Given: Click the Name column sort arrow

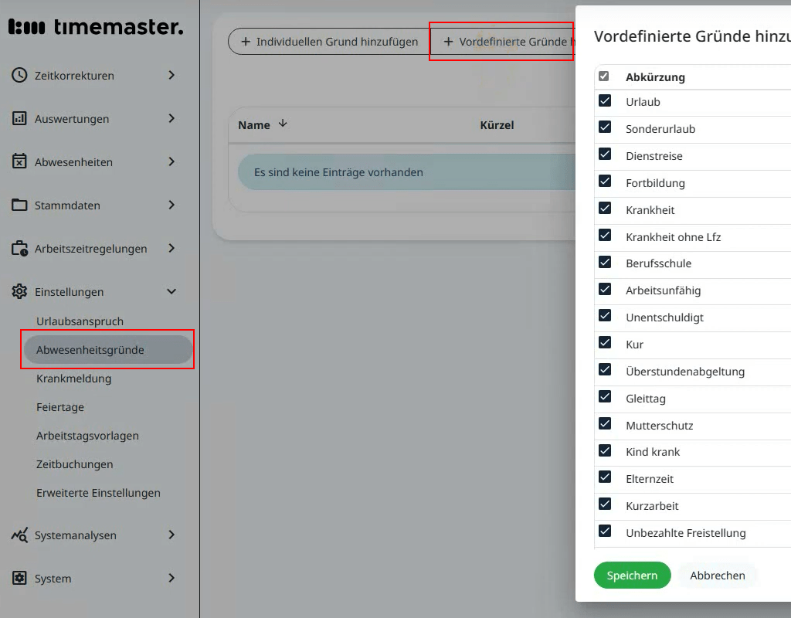Looking at the screenshot, I should (x=283, y=124).
